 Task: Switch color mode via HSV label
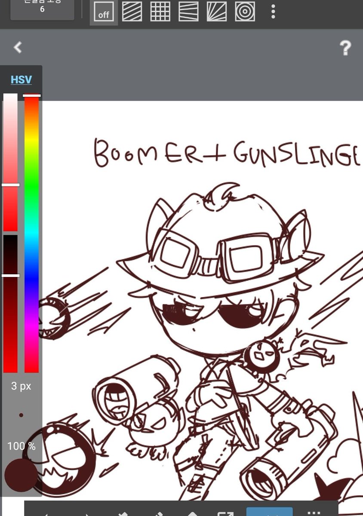click(x=21, y=80)
